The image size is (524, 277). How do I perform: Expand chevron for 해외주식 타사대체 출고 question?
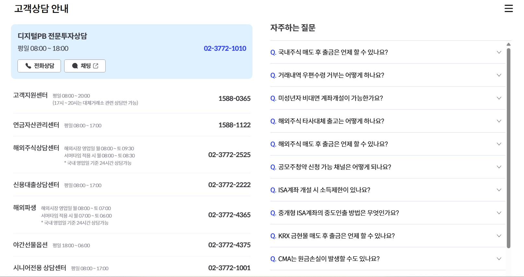pyautogui.click(x=499, y=121)
